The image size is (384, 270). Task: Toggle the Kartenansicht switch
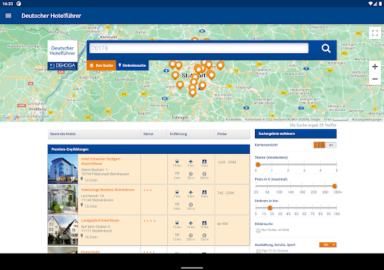(x=325, y=145)
